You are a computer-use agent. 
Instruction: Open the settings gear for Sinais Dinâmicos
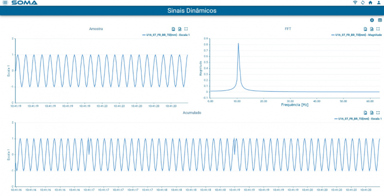(372, 20)
